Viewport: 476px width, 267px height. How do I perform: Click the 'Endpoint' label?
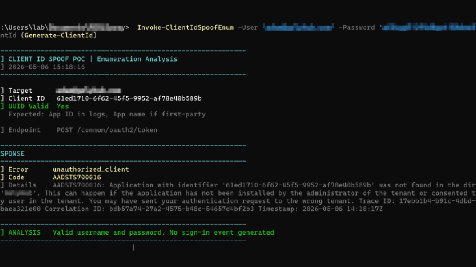point(24,130)
